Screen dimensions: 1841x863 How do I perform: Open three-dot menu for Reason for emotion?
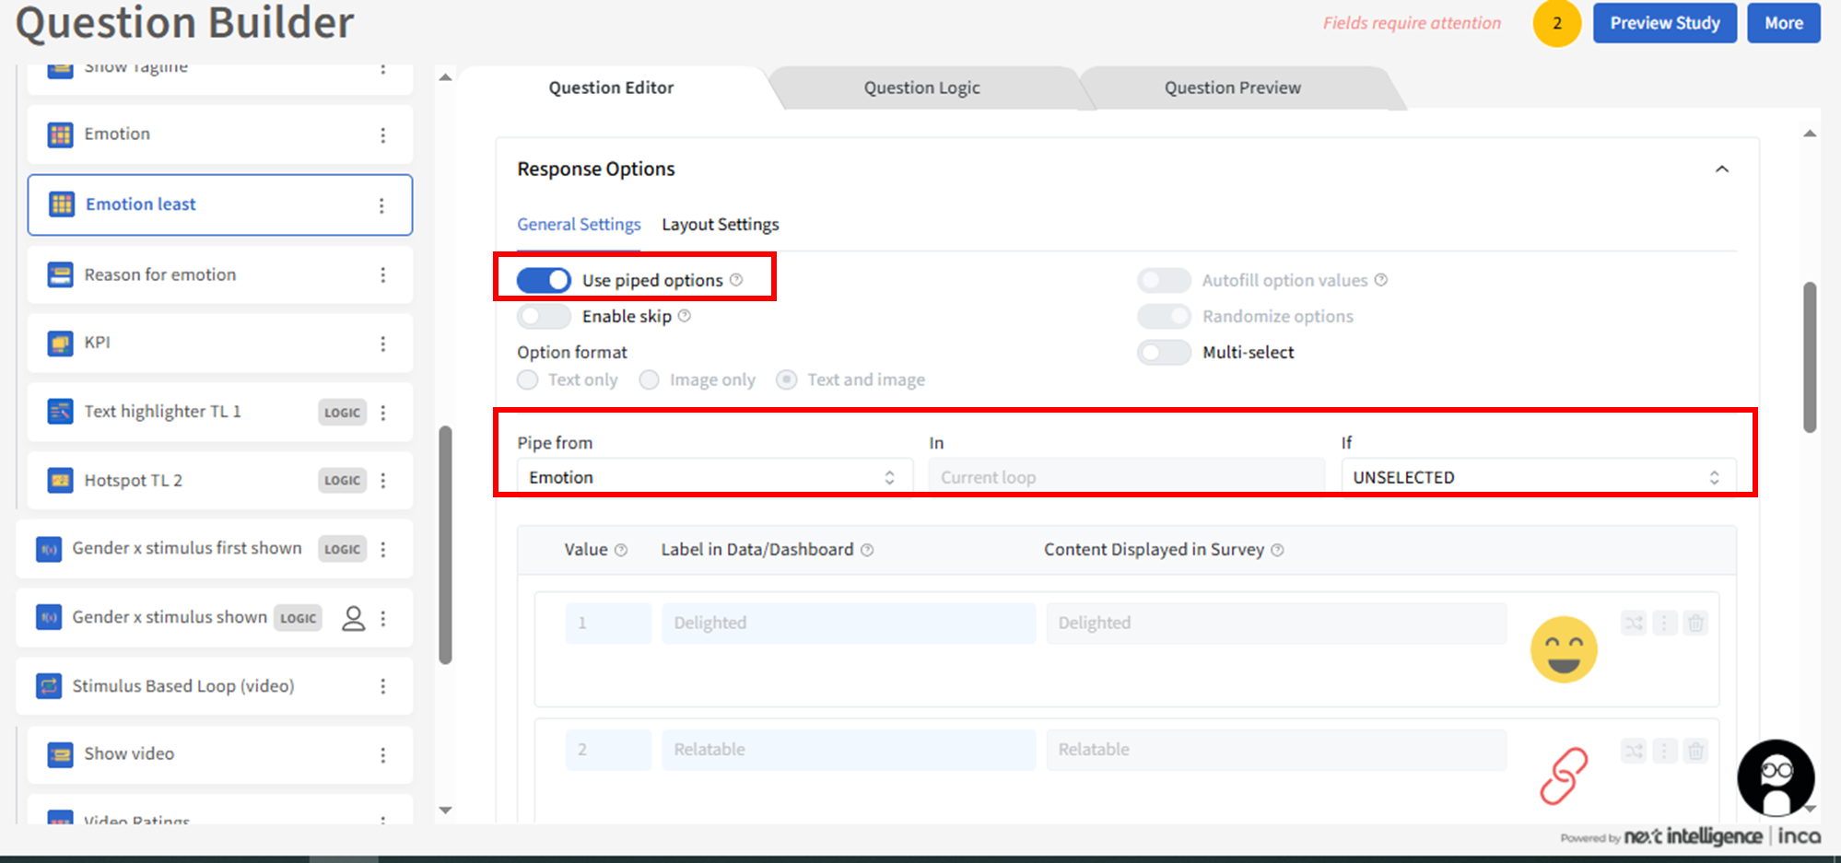click(382, 275)
